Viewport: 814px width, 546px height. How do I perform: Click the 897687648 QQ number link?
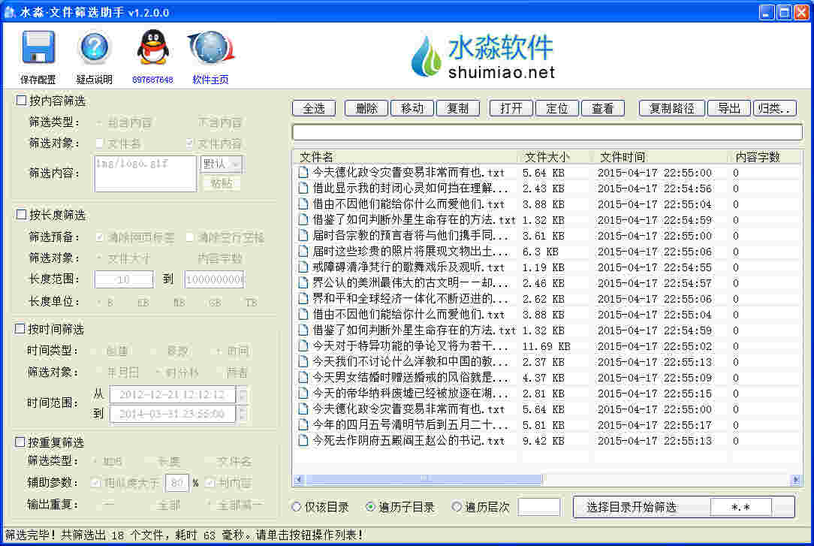pos(152,80)
